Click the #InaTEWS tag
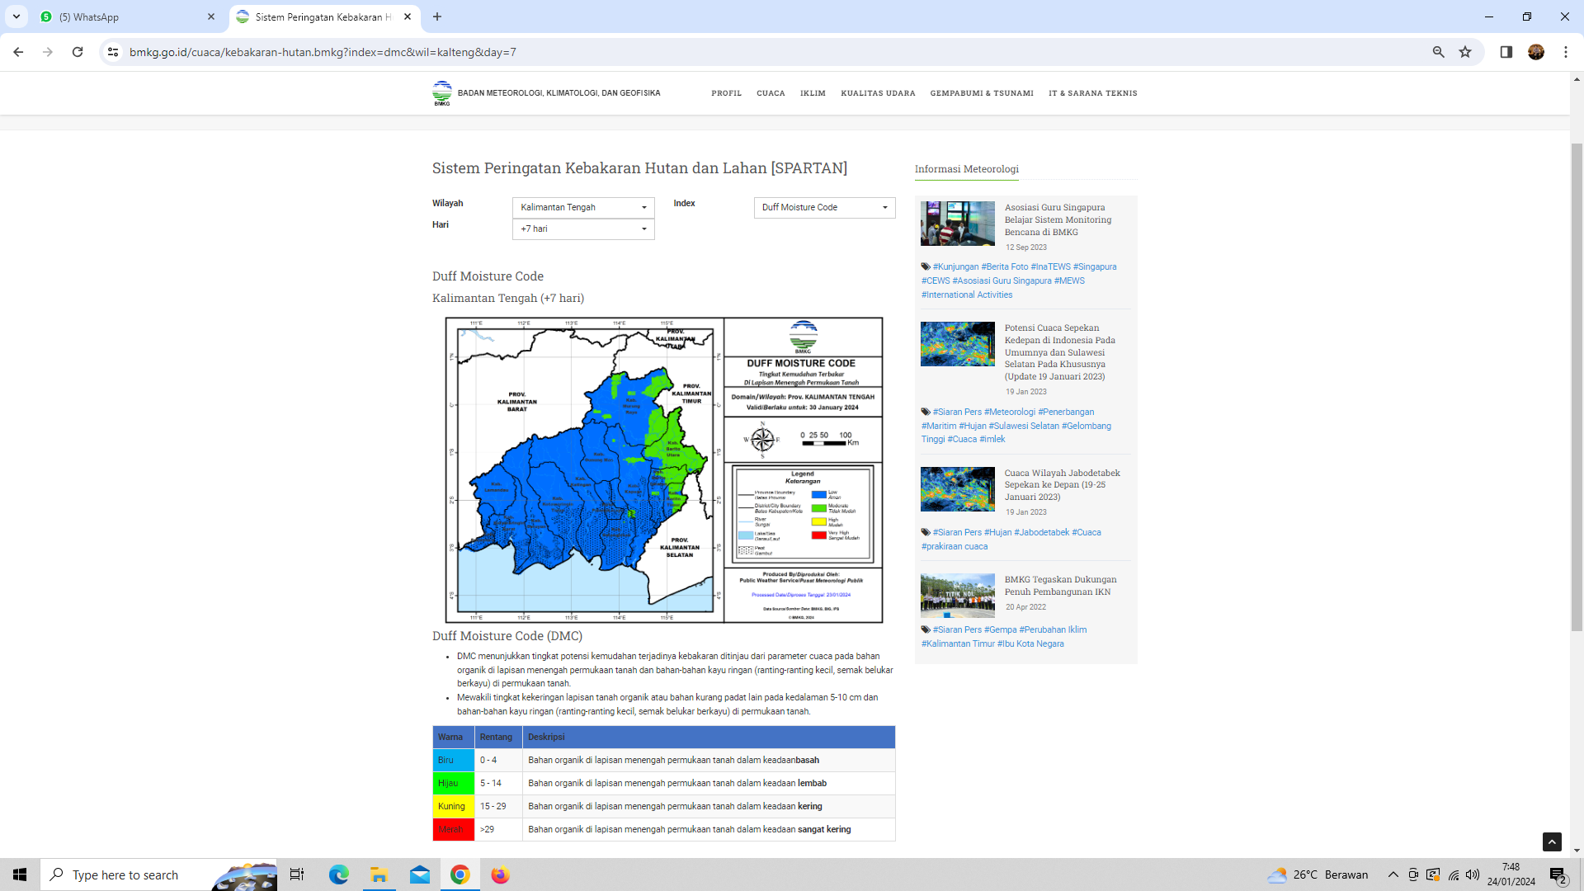Screen dimensions: 1584x891 [1050, 266]
